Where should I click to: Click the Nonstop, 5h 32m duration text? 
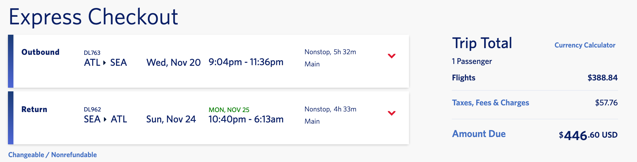coord(330,52)
